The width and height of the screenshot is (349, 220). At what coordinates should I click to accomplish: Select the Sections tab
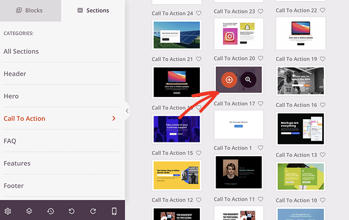93,11
